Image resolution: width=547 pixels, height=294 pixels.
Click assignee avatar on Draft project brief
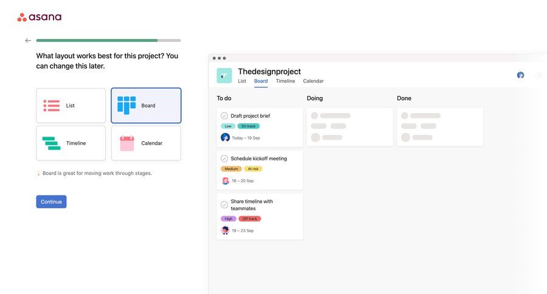pos(225,137)
